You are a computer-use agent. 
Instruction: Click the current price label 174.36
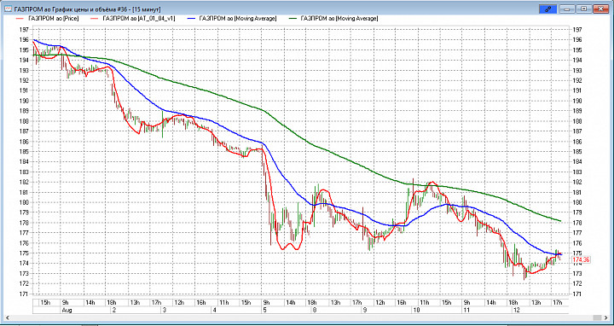coord(581,259)
